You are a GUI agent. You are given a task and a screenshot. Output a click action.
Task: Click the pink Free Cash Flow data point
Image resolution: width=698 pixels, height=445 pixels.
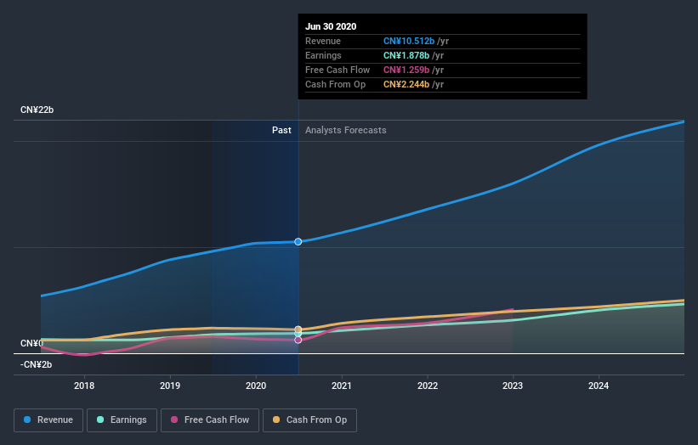tap(298, 340)
